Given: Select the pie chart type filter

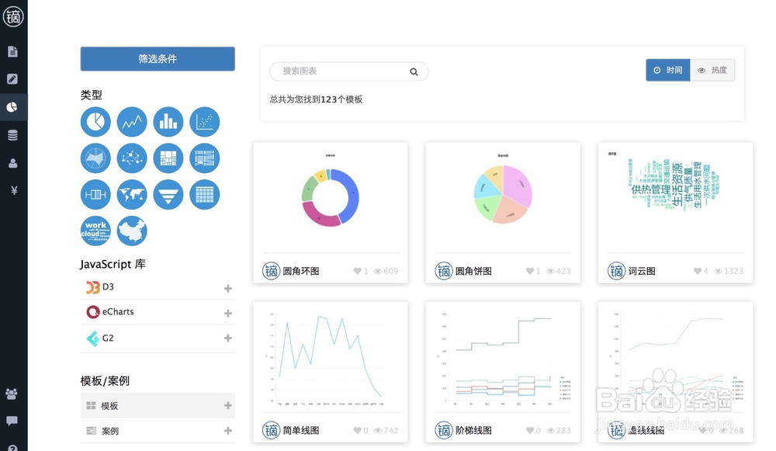Looking at the screenshot, I should pos(95,121).
